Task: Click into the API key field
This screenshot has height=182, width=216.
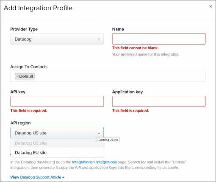Action: [x=57, y=101]
